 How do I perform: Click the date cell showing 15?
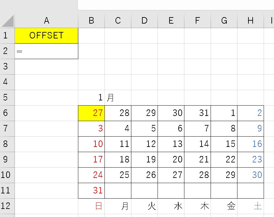coord(224,144)
